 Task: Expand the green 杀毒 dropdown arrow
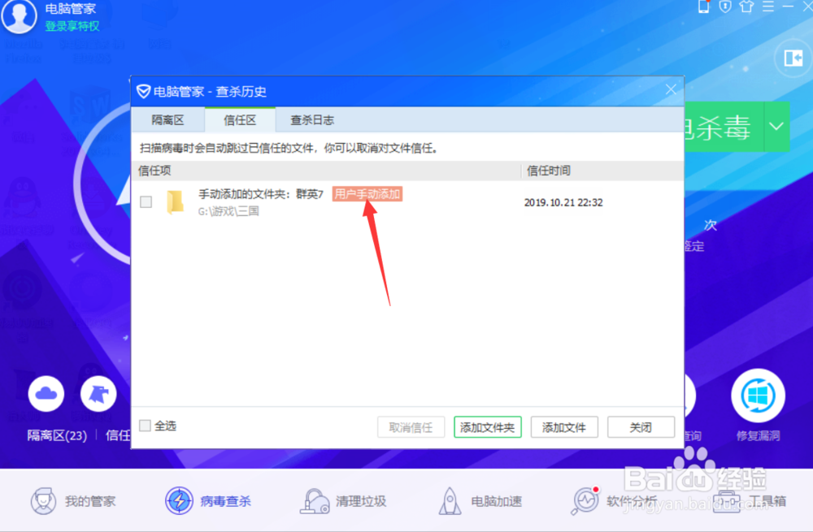point(776,127)
